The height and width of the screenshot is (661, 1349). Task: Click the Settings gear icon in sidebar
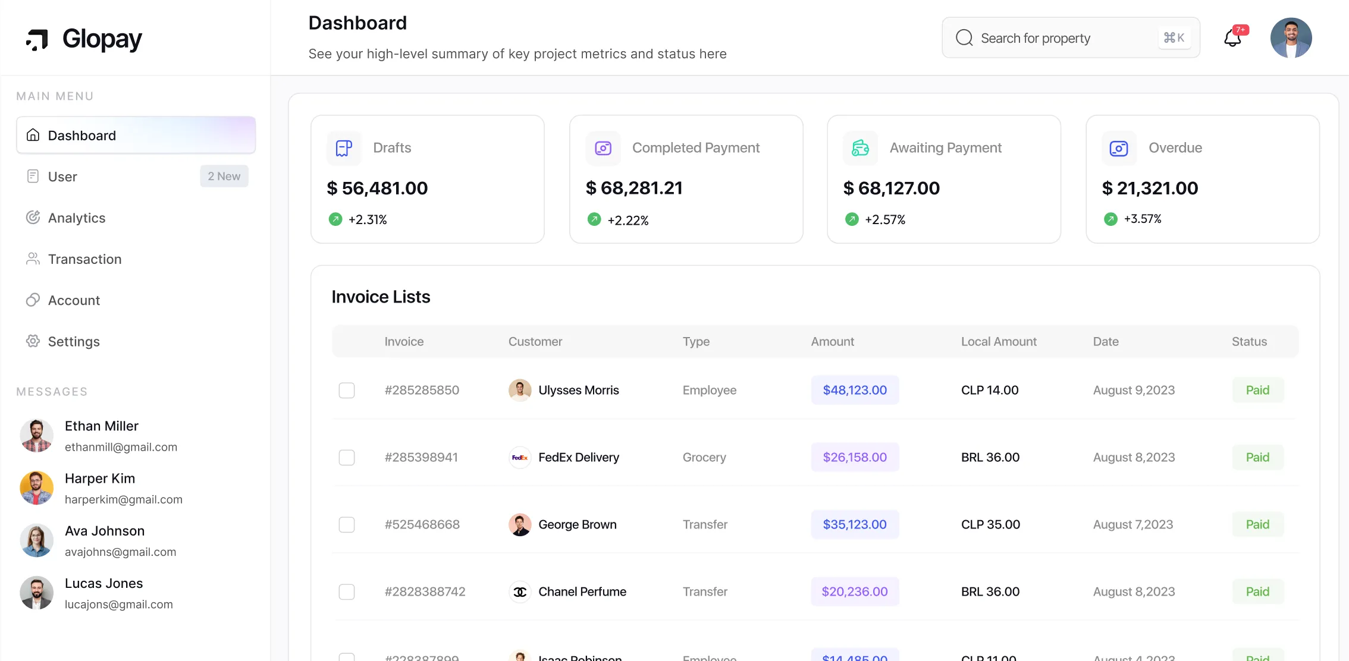(x=33, y=341)
